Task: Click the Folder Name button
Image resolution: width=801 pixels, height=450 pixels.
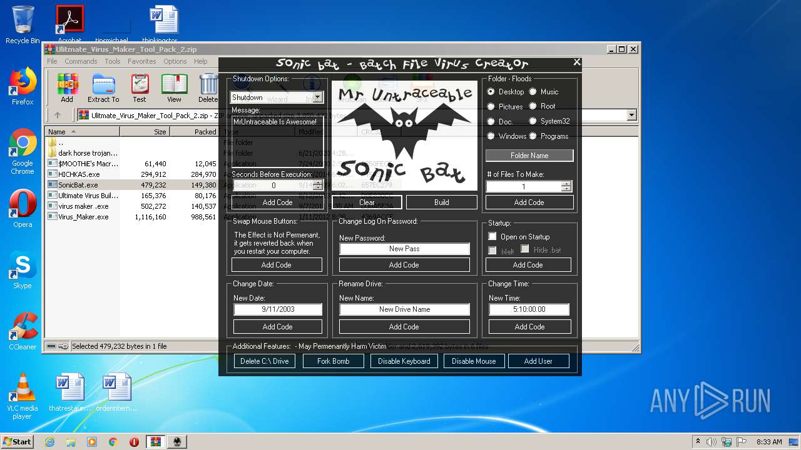Action: (x=529, y=156)
